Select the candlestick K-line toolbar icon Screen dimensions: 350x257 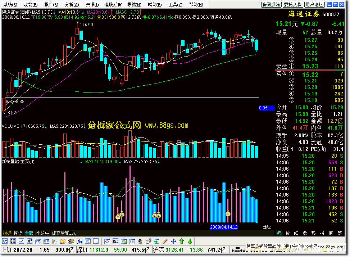30,242
